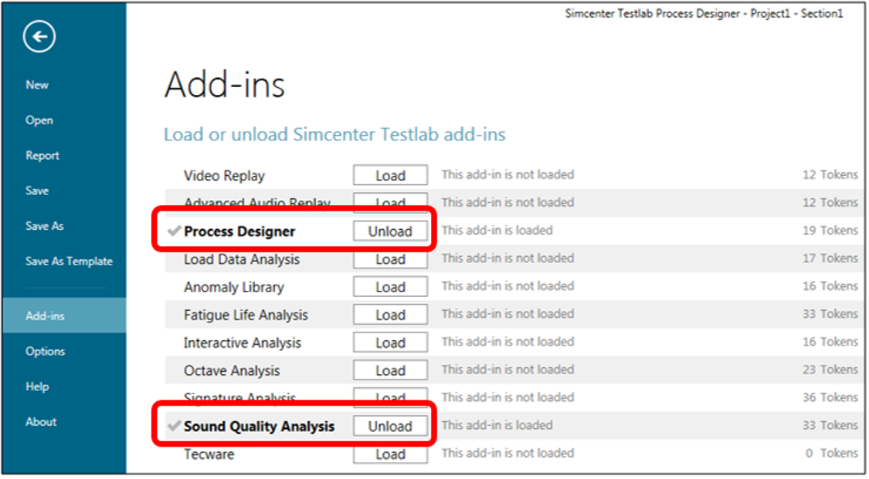This screenshot has width=869, height=479.
Task: Select Open in the sidebar
Action: click(x=39, y=120)
